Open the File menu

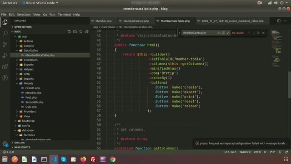(x=4, y=15)
